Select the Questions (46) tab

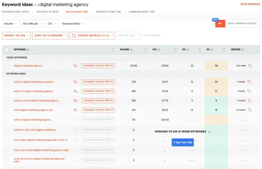(x=77, y=12)
